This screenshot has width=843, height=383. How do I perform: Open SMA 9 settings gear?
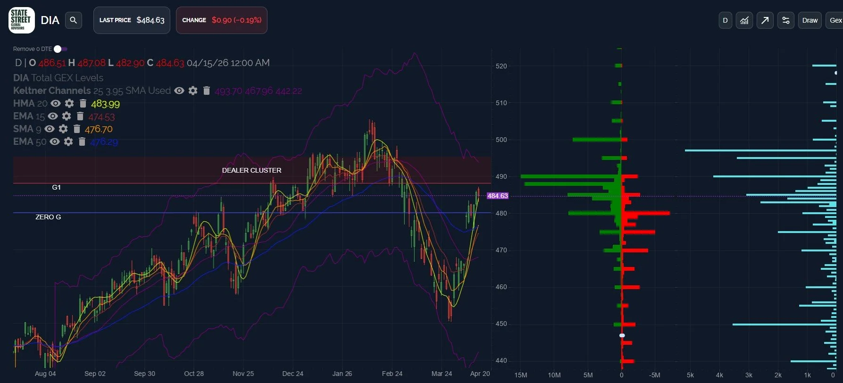tap(63, 129)
